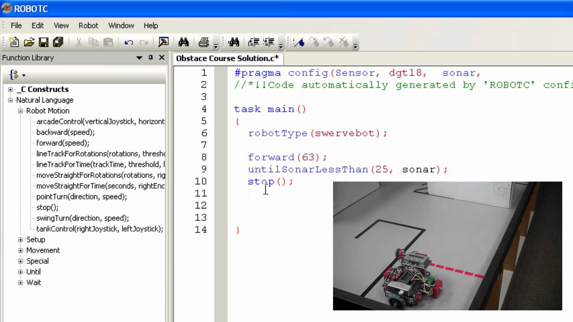Expand the _C Constructs tree node
The height and width of the screenshot is (322, 573).
10,89
